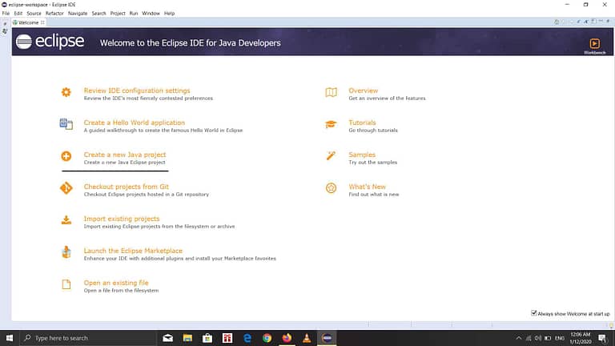Image resolution: width=615 pixels, height=346 pixels.
Task: Click the map icon beside Overview
Action: [331, 92]
